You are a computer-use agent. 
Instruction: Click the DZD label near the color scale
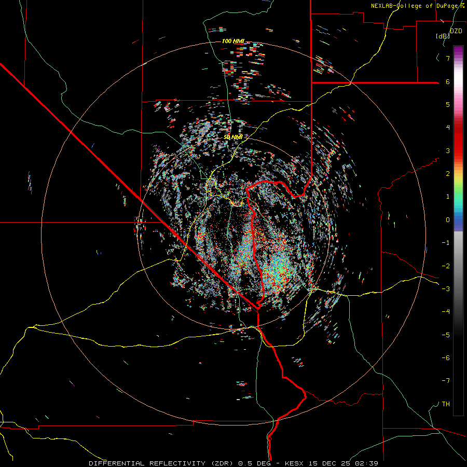[456, 31]
